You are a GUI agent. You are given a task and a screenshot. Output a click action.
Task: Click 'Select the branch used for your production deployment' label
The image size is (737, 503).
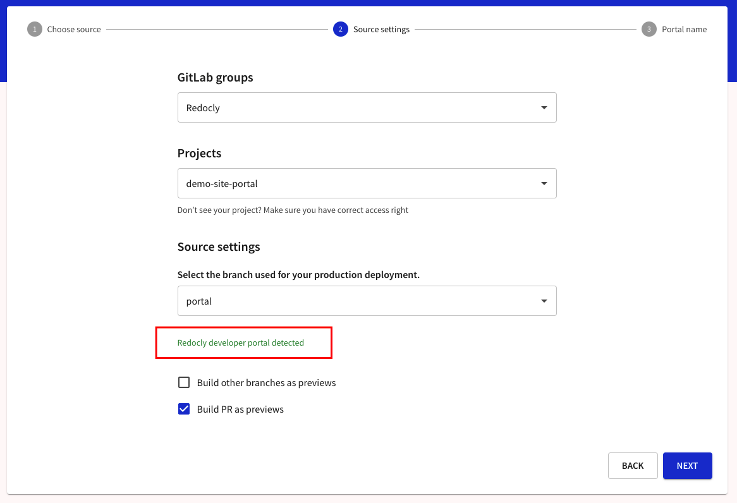tap(298, 274)
